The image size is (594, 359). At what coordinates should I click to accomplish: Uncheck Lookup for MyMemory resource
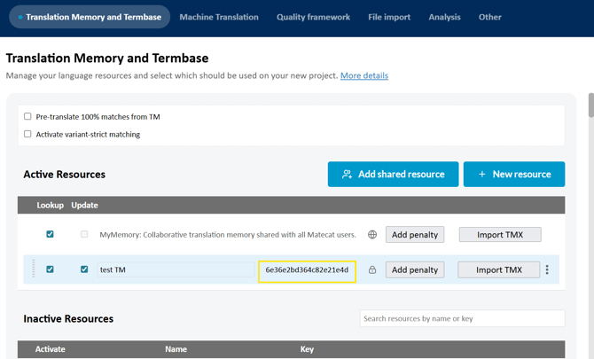tap(50, 235)
